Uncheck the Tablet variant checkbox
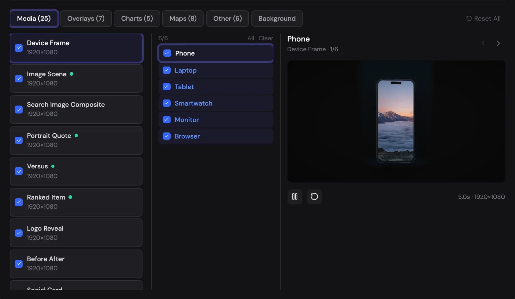Viewport: 515px width, 299px height. pos(167,87)
